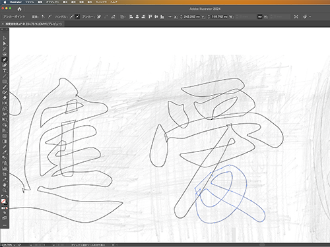Screen dimensions: 330x247
Task: Open the align-to options dropdown
Action: coord(123,16)
